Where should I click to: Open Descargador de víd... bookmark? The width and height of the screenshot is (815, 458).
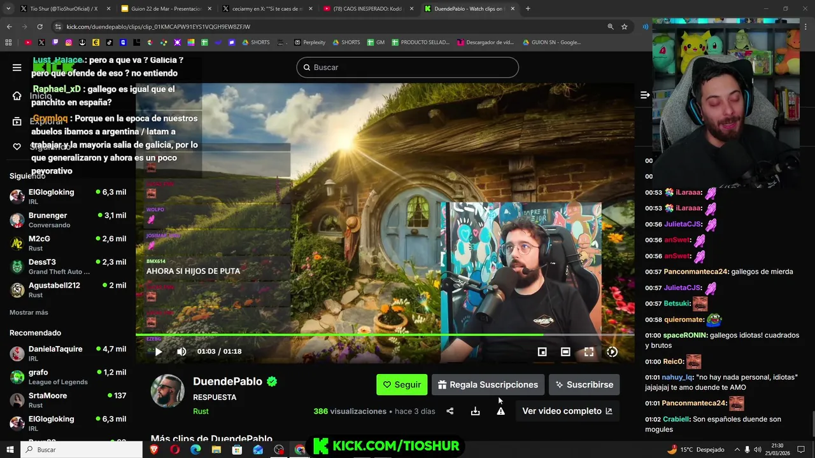pyautogui.click(x=485, y=43)
